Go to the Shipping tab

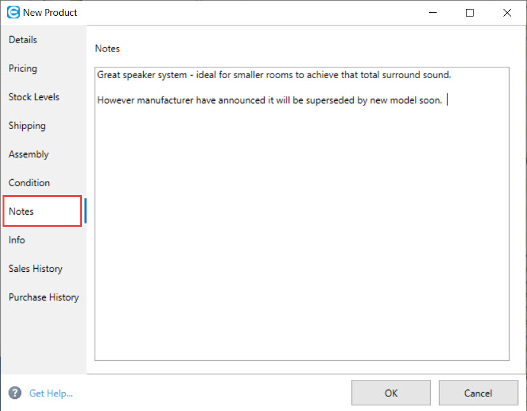tap(27, 126)
